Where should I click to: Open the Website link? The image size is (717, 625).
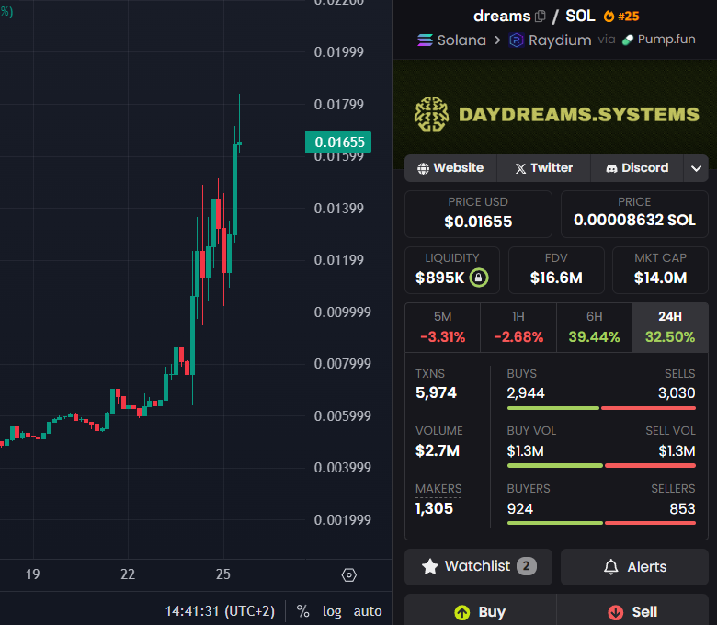(x=450, y=168)
